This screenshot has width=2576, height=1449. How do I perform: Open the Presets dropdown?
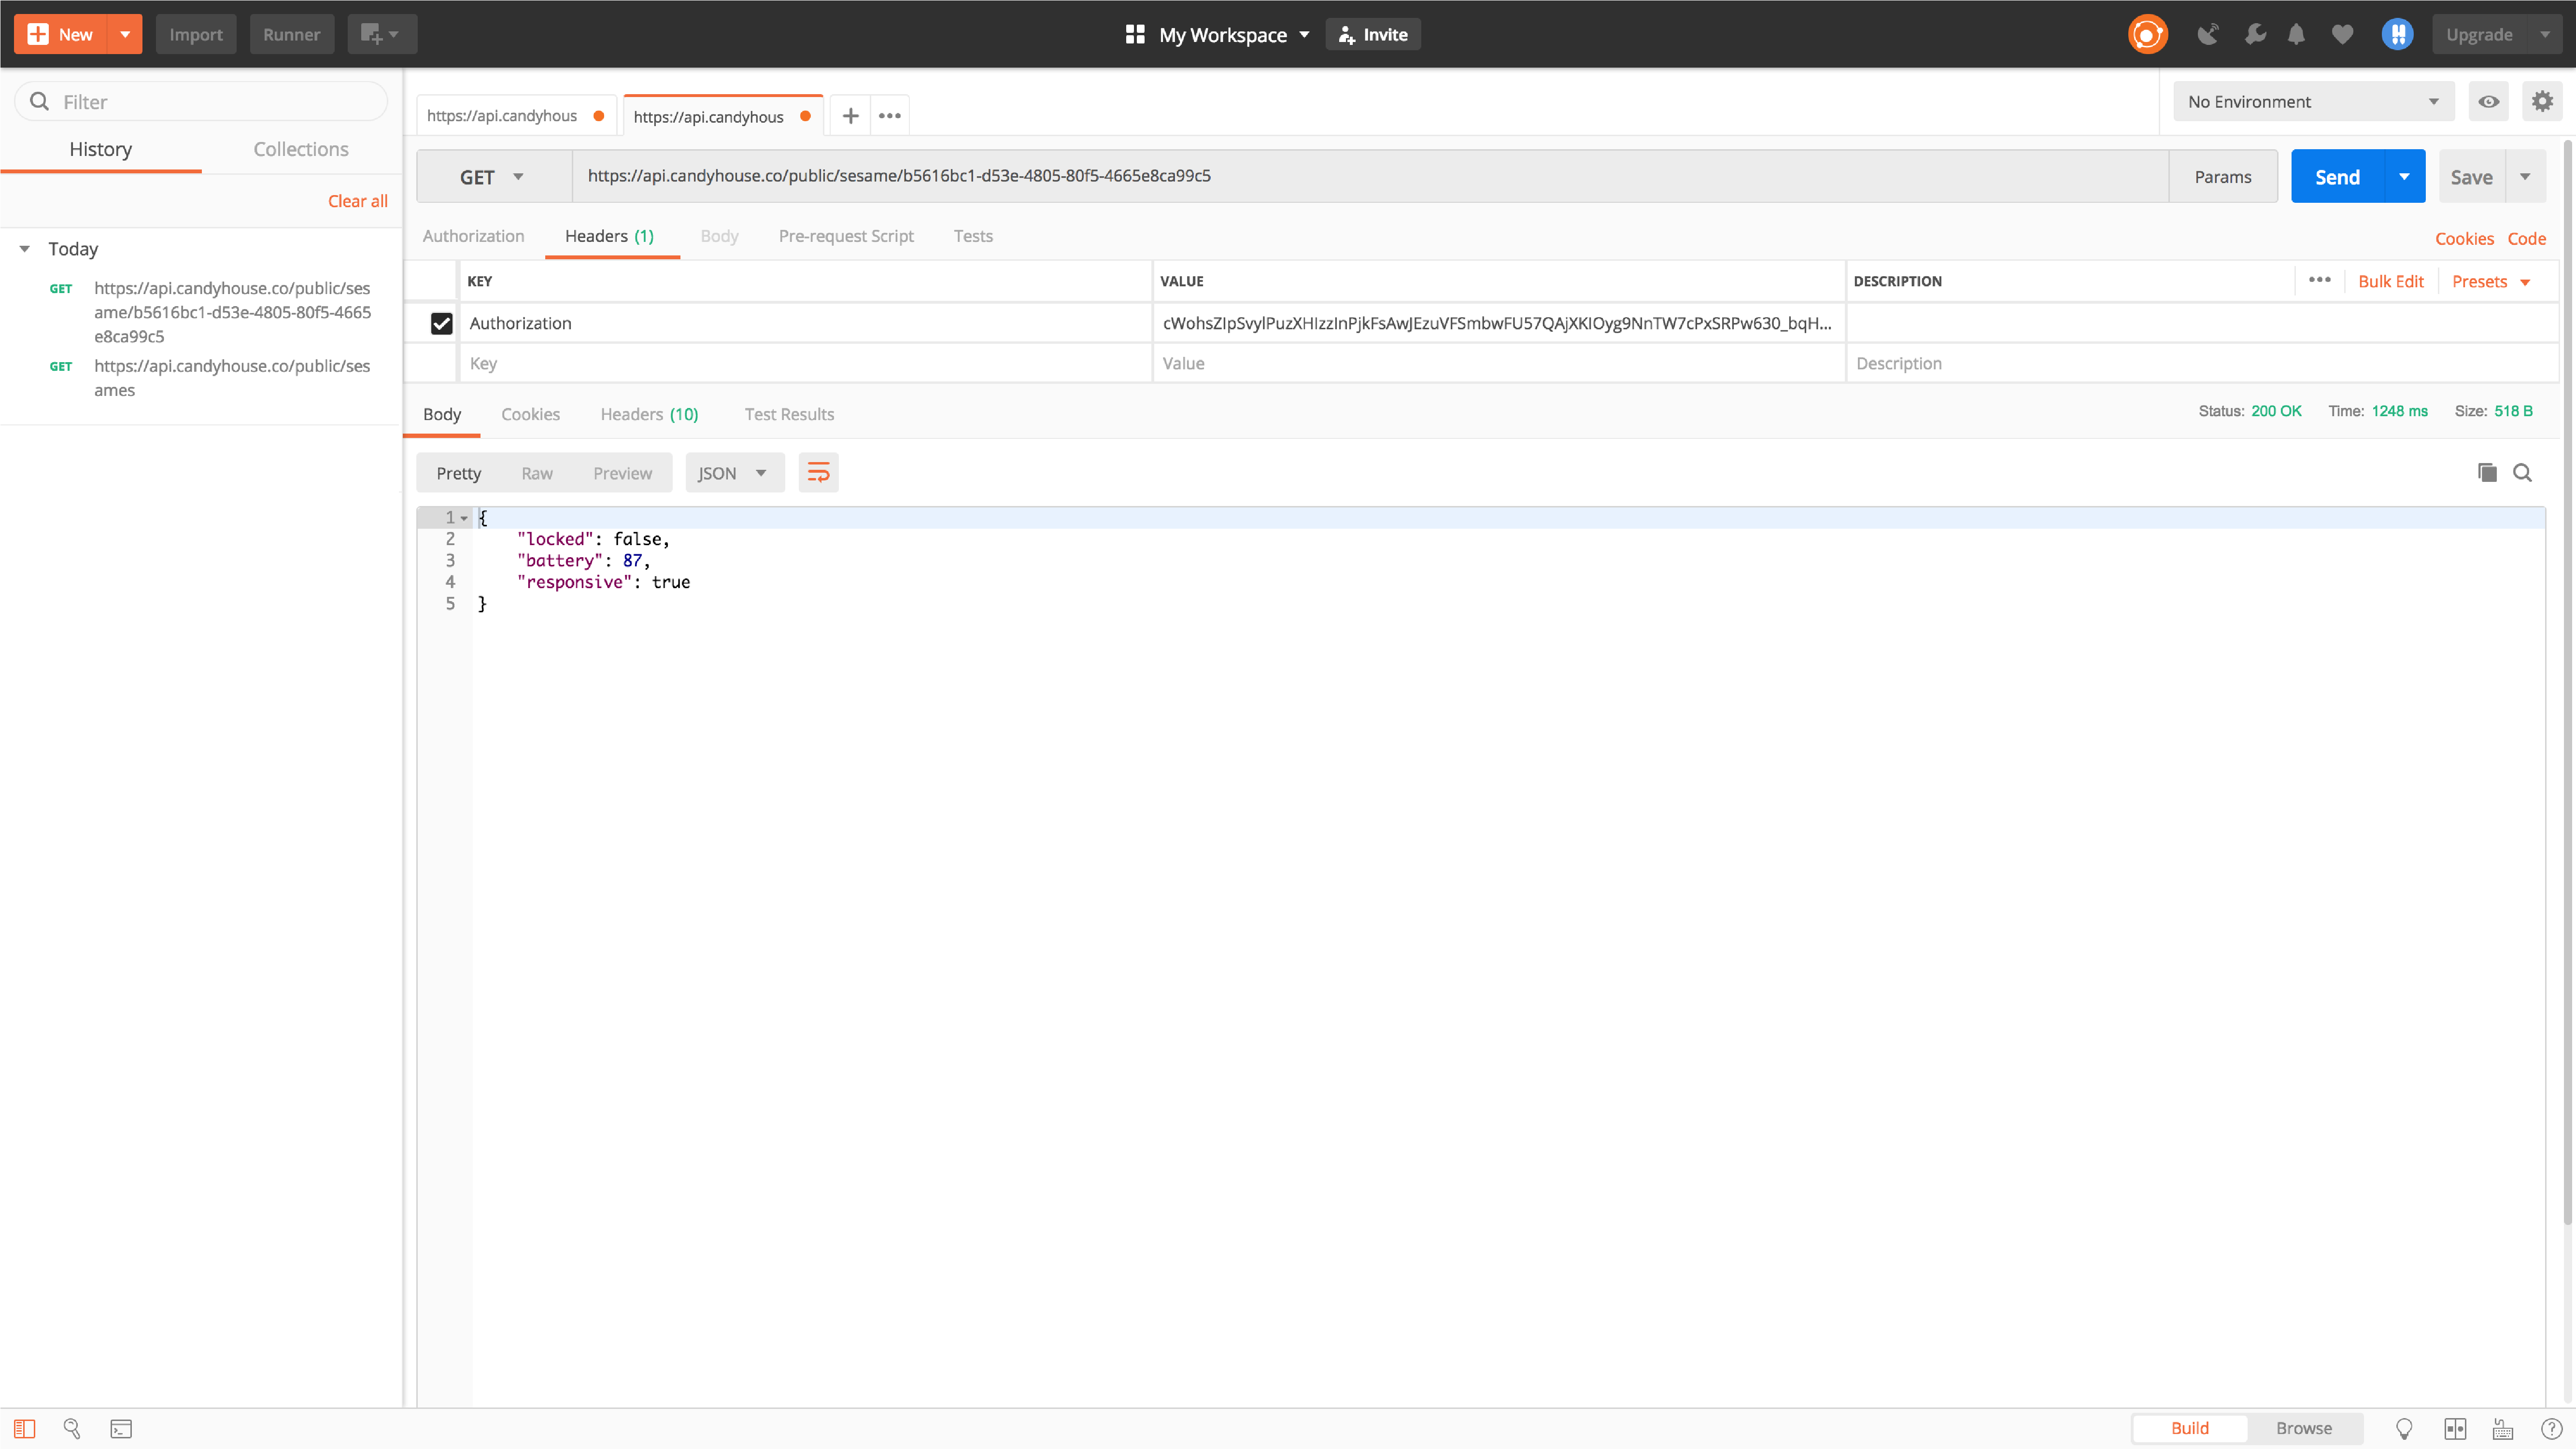pos(2491,281)
